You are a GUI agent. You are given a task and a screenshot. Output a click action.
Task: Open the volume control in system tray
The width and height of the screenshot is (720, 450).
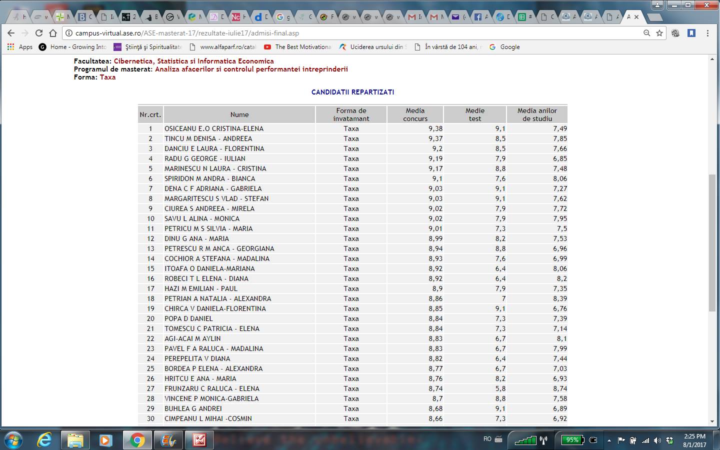[657, 440]
